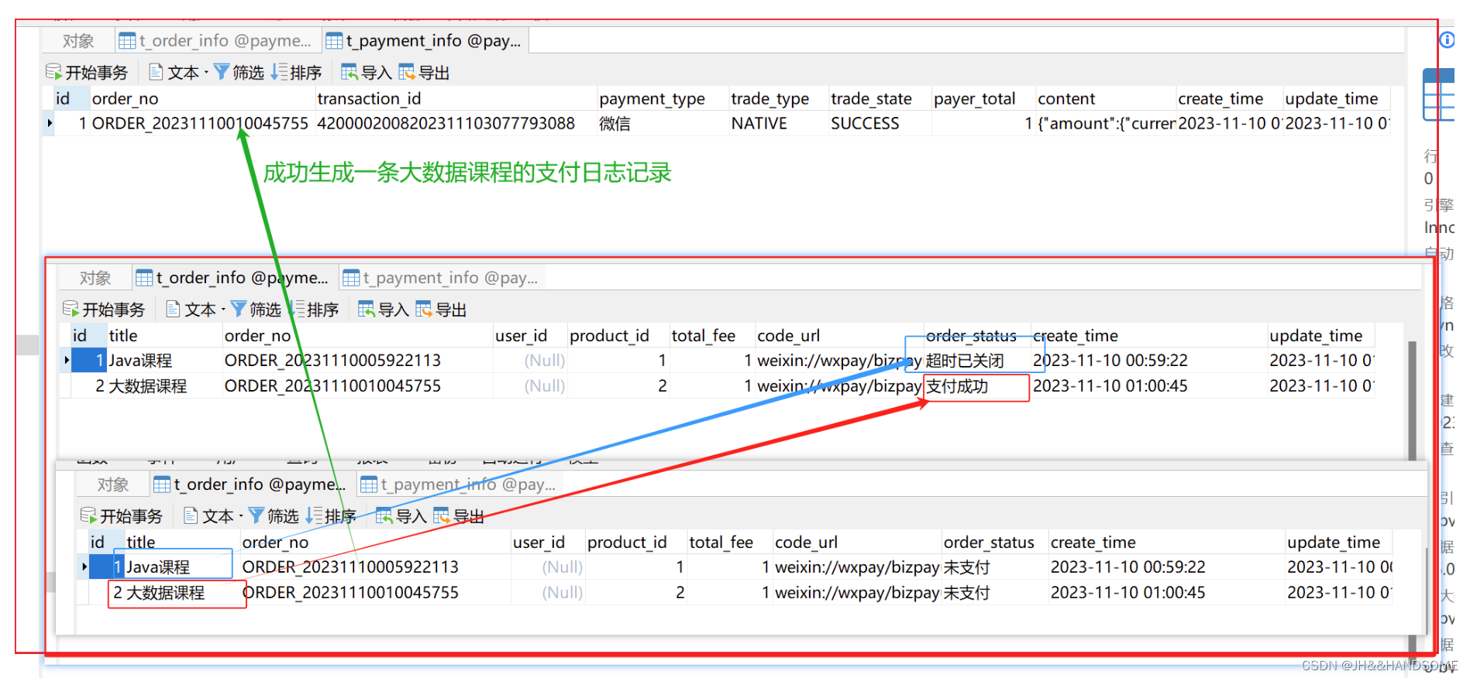Click 开始事务 in the top t_payment_info window
The height and width of the screenshot is (678, 1470).
coord(87,72)
